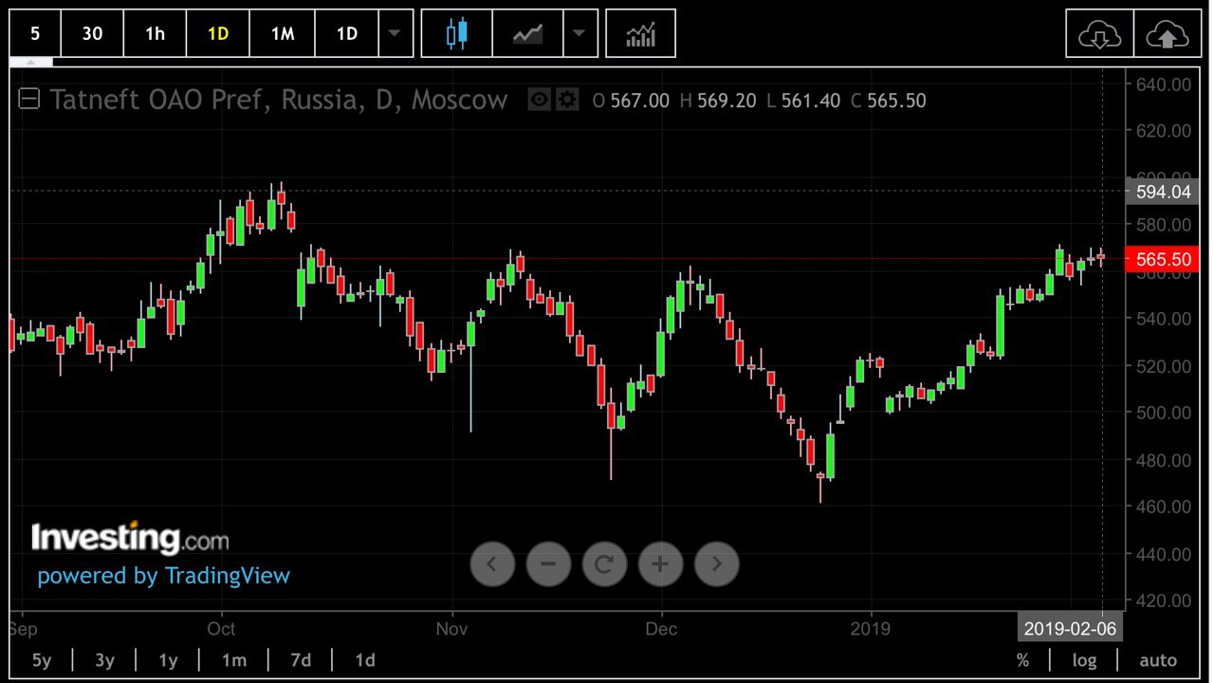Click the cloud download (load chart) icon
This screenshot has width=1214, height=683.
point(1100,34)
